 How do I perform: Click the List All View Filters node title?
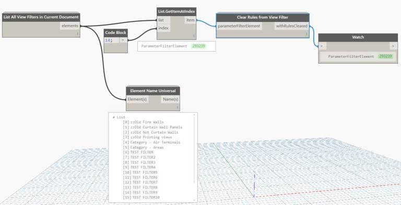click(41, 17)
